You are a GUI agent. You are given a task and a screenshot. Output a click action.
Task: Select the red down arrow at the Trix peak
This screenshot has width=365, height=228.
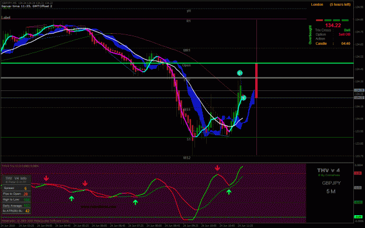pyautogui.click(x=217, y=168)
